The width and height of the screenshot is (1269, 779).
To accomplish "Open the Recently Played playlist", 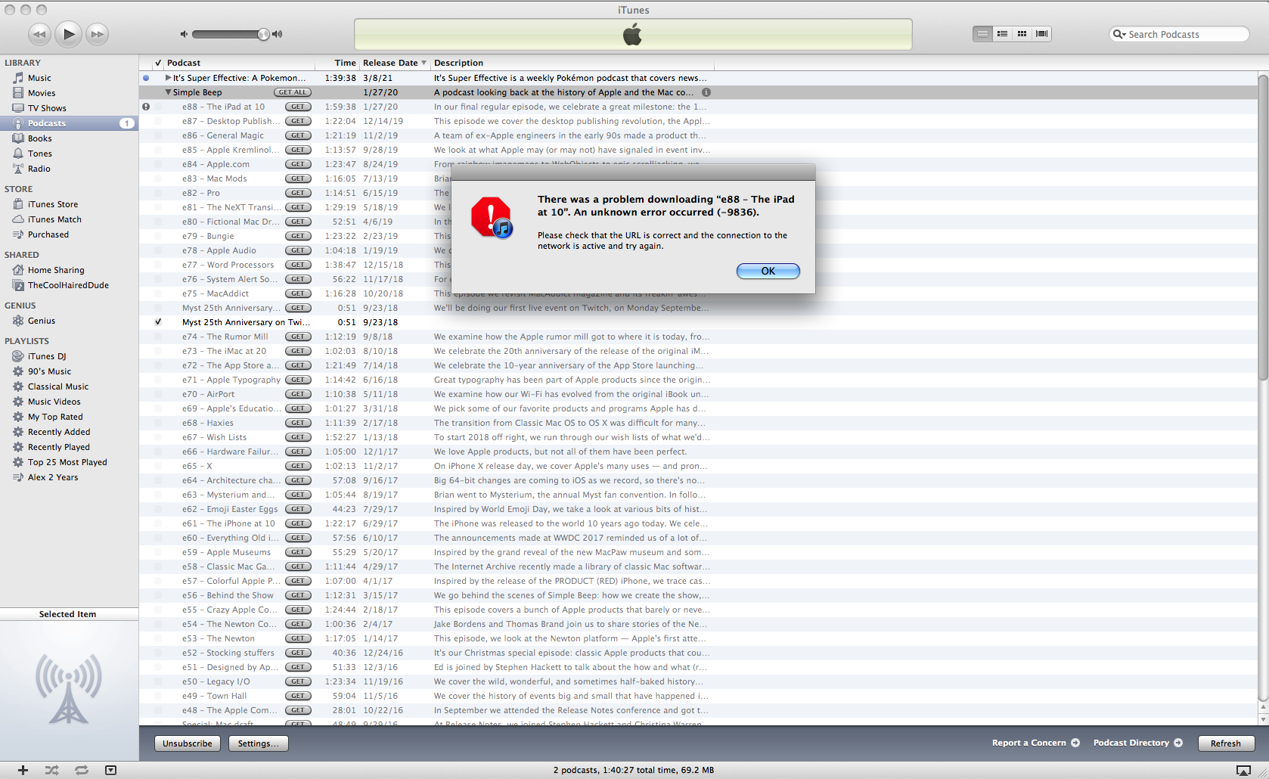I will (58, 447).
